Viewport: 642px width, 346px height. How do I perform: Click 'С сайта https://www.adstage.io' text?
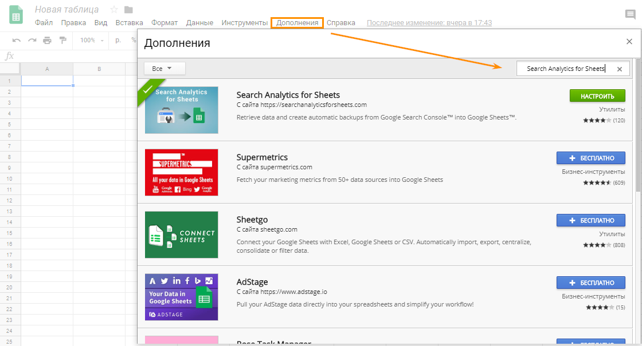point(281,292)
